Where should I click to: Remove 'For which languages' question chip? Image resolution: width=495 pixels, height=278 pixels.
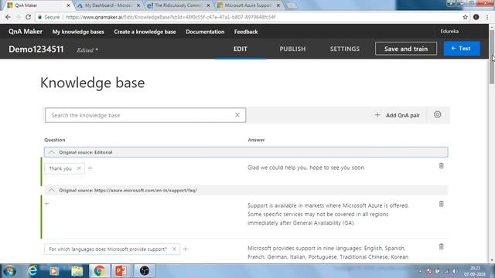pyautogui.click(x=174, y=249)
